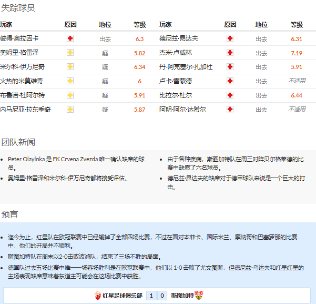Open player 彼得·奥拉因卡 profile

coord(19,38)
